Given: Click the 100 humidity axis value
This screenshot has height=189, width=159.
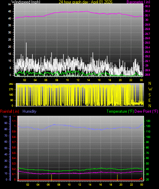Looking at the screenshot, I should pyautogui.click(x=5, y=116).
